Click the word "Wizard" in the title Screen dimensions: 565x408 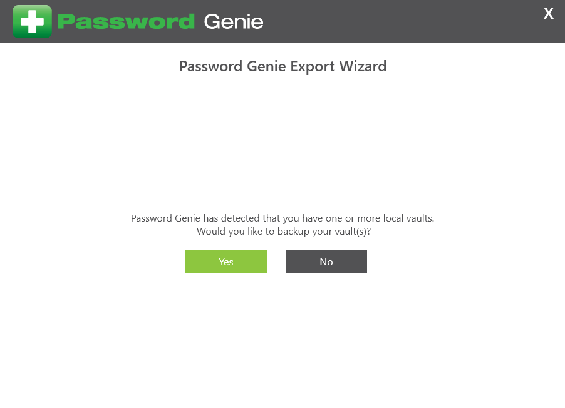(x=363, y=66)
